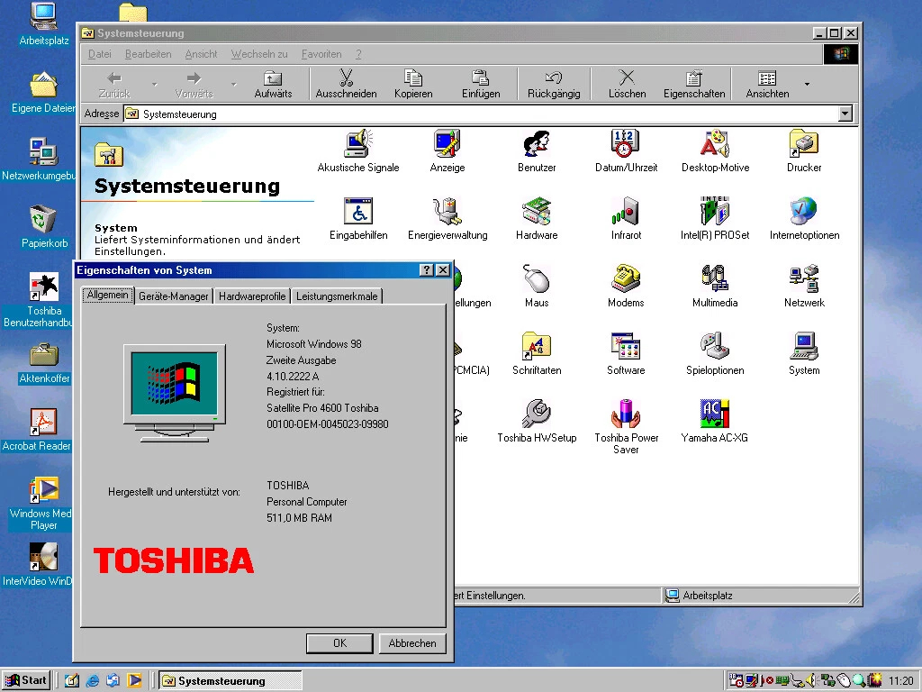The image size is (922, 692).
Task: Select the Acrobat Reader desktop icon
Action: (39, 430)
